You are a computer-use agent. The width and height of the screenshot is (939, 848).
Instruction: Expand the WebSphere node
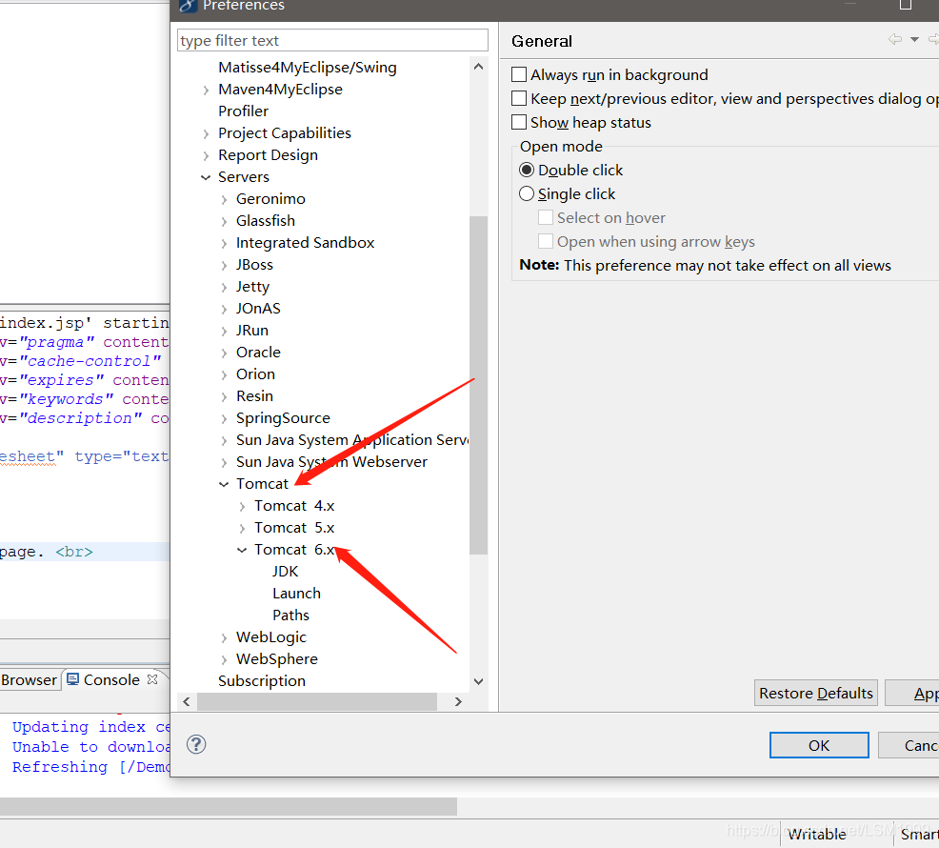224,660
